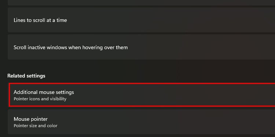Select Scroll inactive windows when hovering row
This screenshot has width=275, height=137.
tap(142, 47)
